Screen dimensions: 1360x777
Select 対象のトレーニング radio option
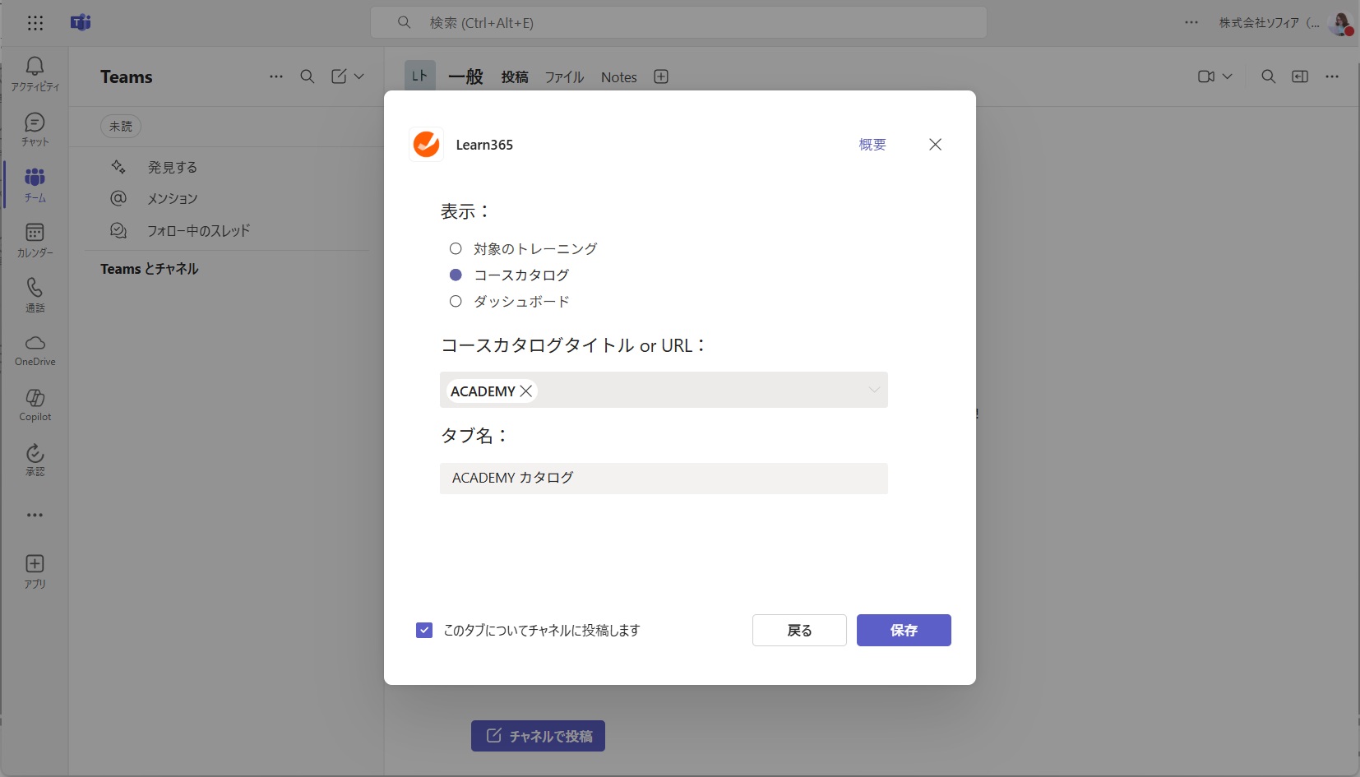tap(456, 248)
